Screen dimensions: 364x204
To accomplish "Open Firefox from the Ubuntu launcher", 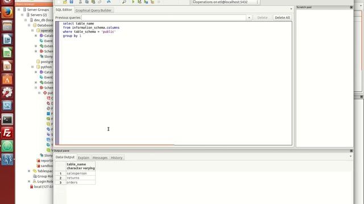I will (x=7, y=12).
